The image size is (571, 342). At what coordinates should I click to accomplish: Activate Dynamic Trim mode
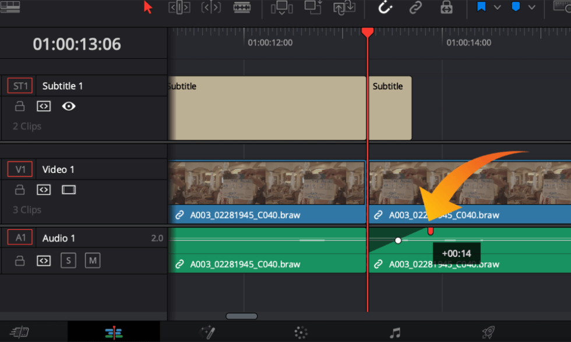pos(211,8)
